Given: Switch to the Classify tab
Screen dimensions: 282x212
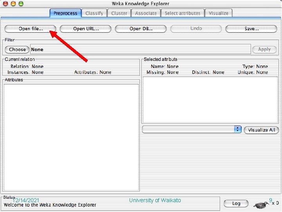Looking at the screenshot, I should pyautogui.click(x=94, y=13).
